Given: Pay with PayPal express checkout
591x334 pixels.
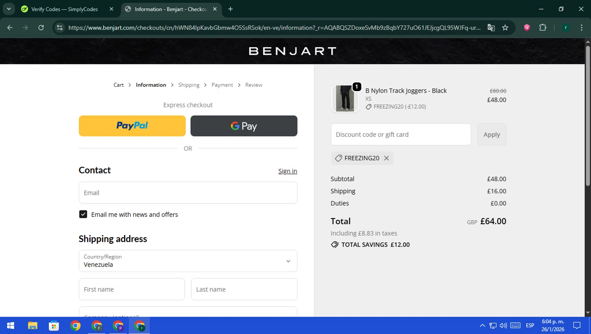Looking at the screenshot, I should pyautogui.click(x=132, y=126).
